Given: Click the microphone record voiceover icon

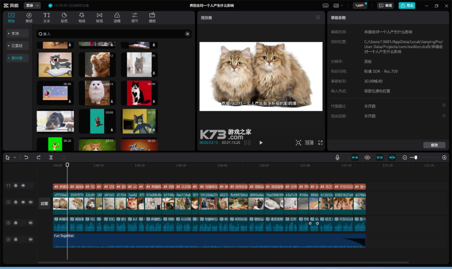Looking at the screenshot, I should pos(337,158).
